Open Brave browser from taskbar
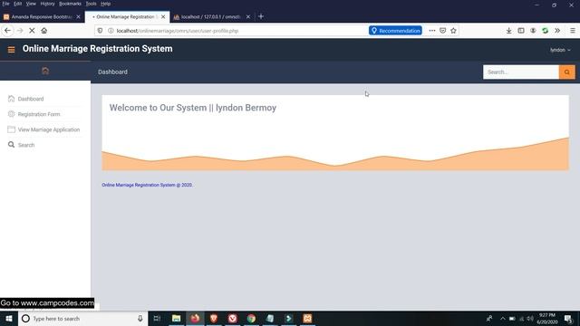Image resolution: width=580 pixels, height=326 pixels. click(x=214, y=319)
